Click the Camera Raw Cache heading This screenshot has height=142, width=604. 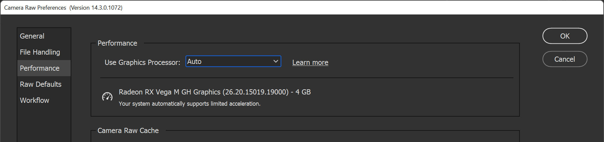pos(128,130)
